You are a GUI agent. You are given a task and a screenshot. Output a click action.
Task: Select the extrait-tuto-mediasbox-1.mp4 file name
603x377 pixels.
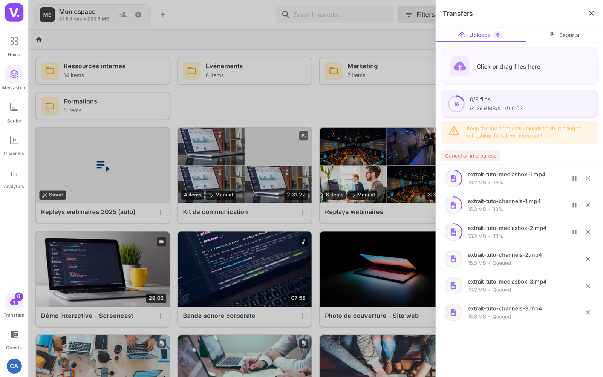click(x=507, y=175)
